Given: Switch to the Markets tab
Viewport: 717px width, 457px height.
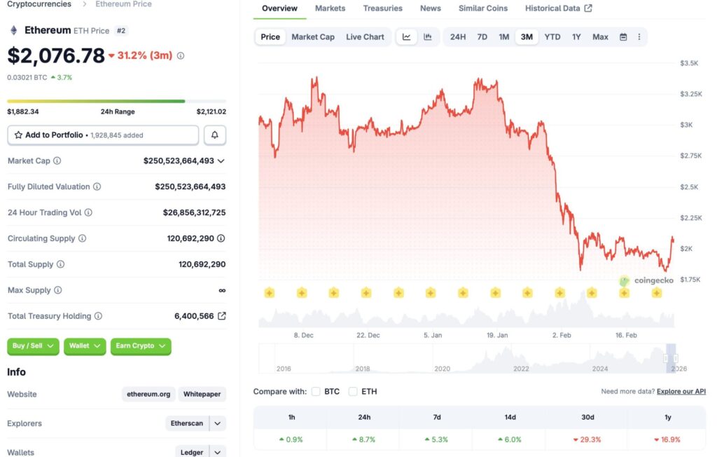Looking at the screenshot, I should coord(330,8).
